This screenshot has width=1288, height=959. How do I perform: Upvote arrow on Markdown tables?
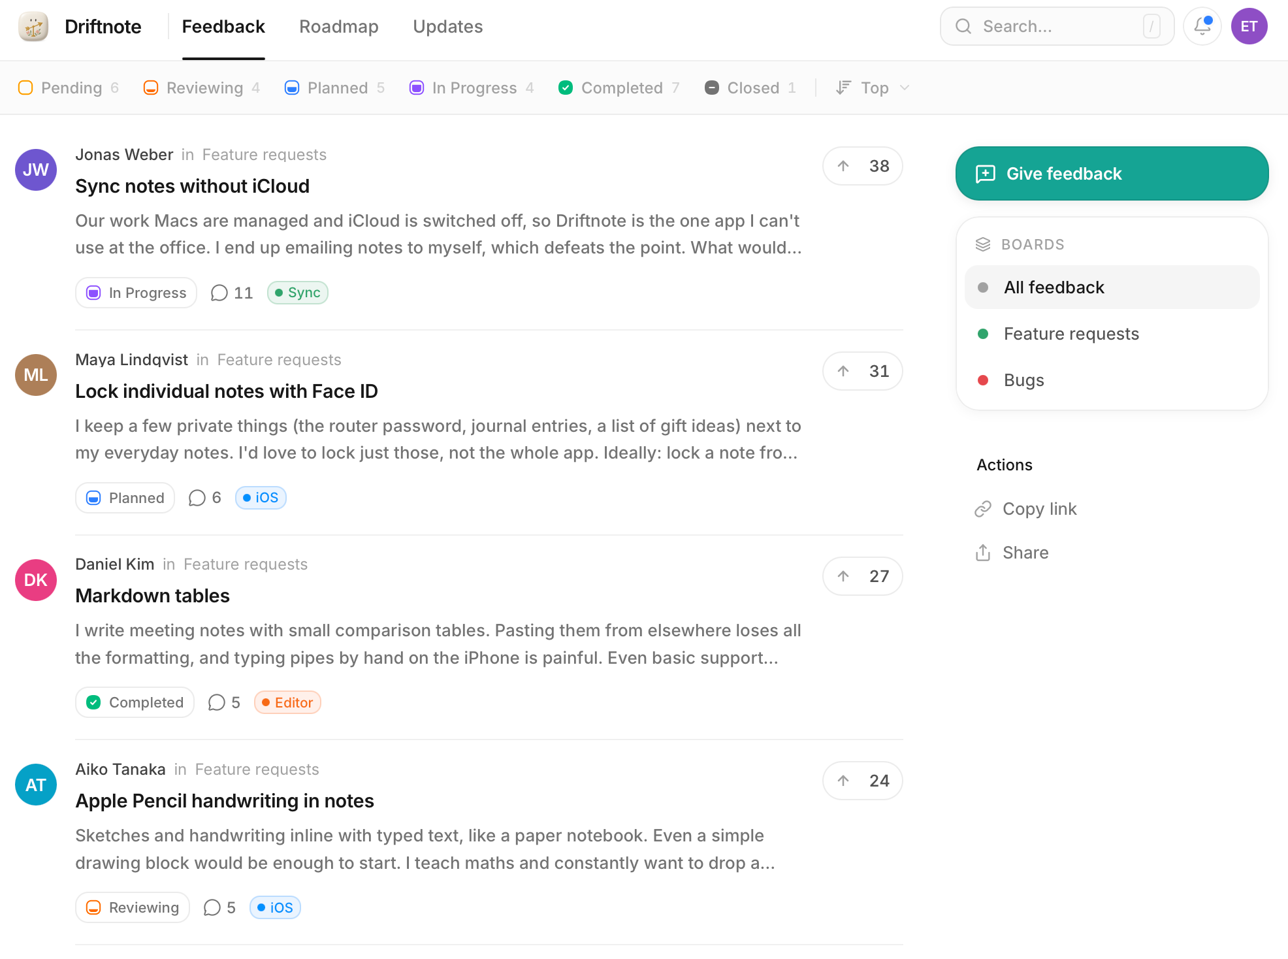coord(843,576)
